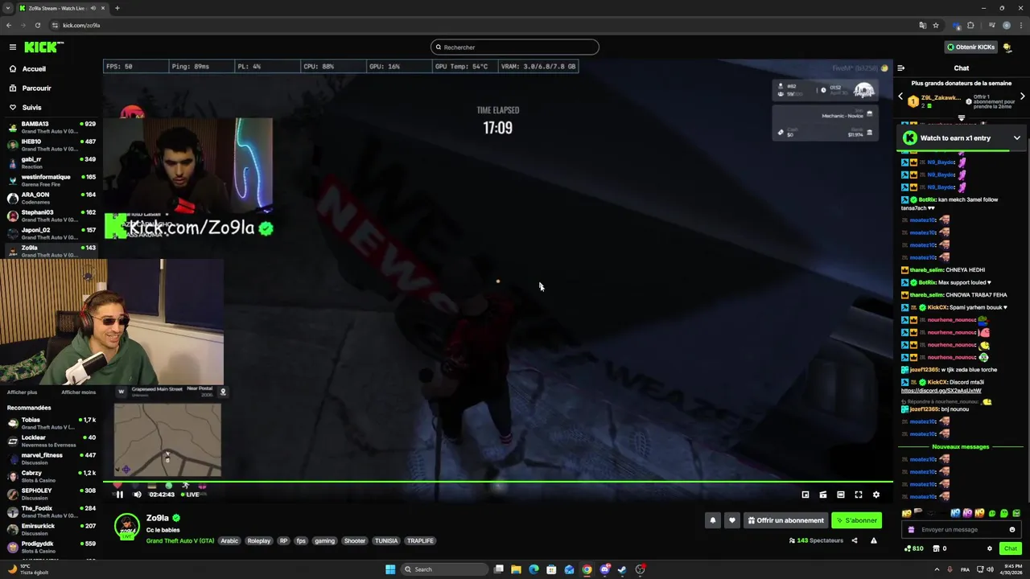Image resolution: width=1030 pixels, height=579 pixels.
Task: Open Suivis in sidebar
Action: (32, 108)
